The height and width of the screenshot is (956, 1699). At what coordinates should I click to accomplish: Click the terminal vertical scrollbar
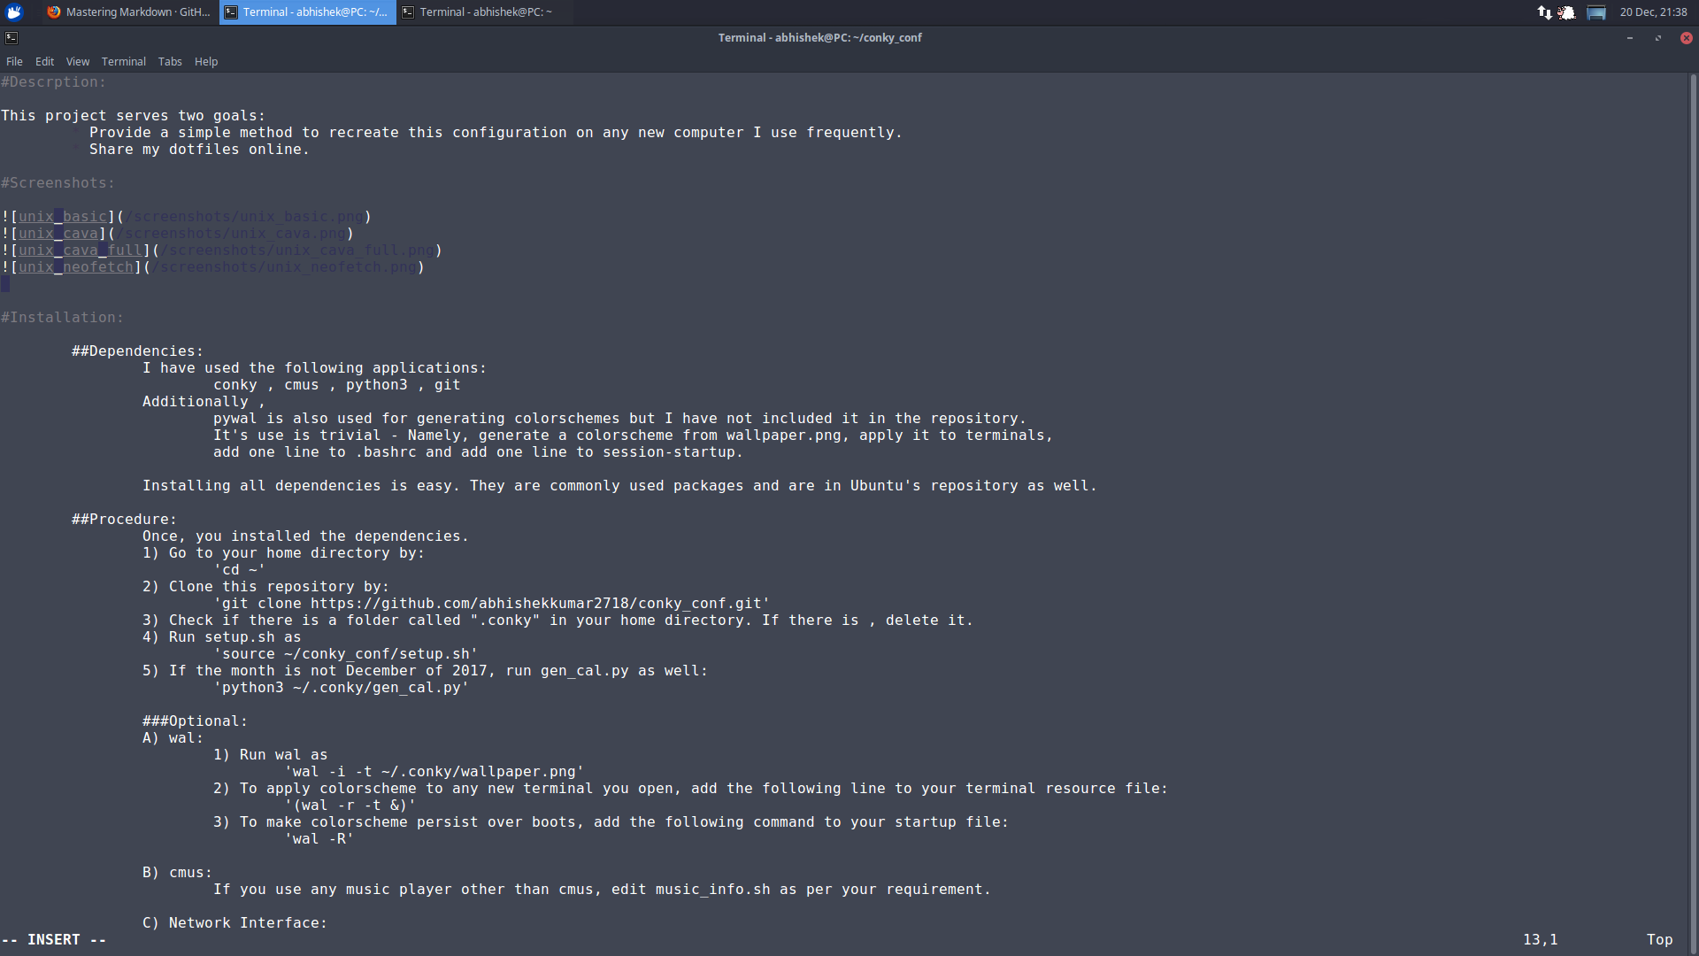[x=1694, y=513]
